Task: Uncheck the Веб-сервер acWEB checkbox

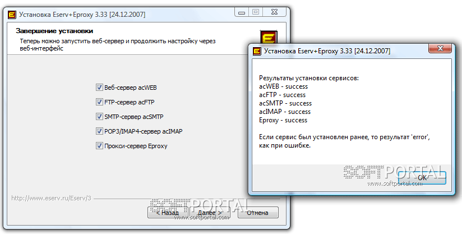Action: coord(99,87)
